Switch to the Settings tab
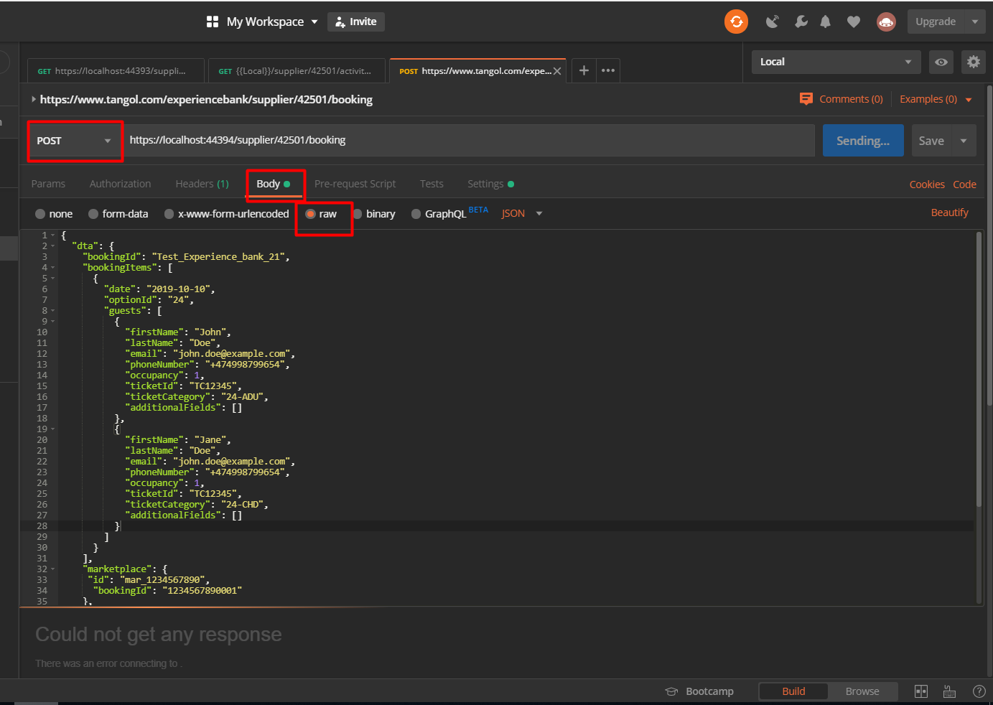 coord(490,184)
